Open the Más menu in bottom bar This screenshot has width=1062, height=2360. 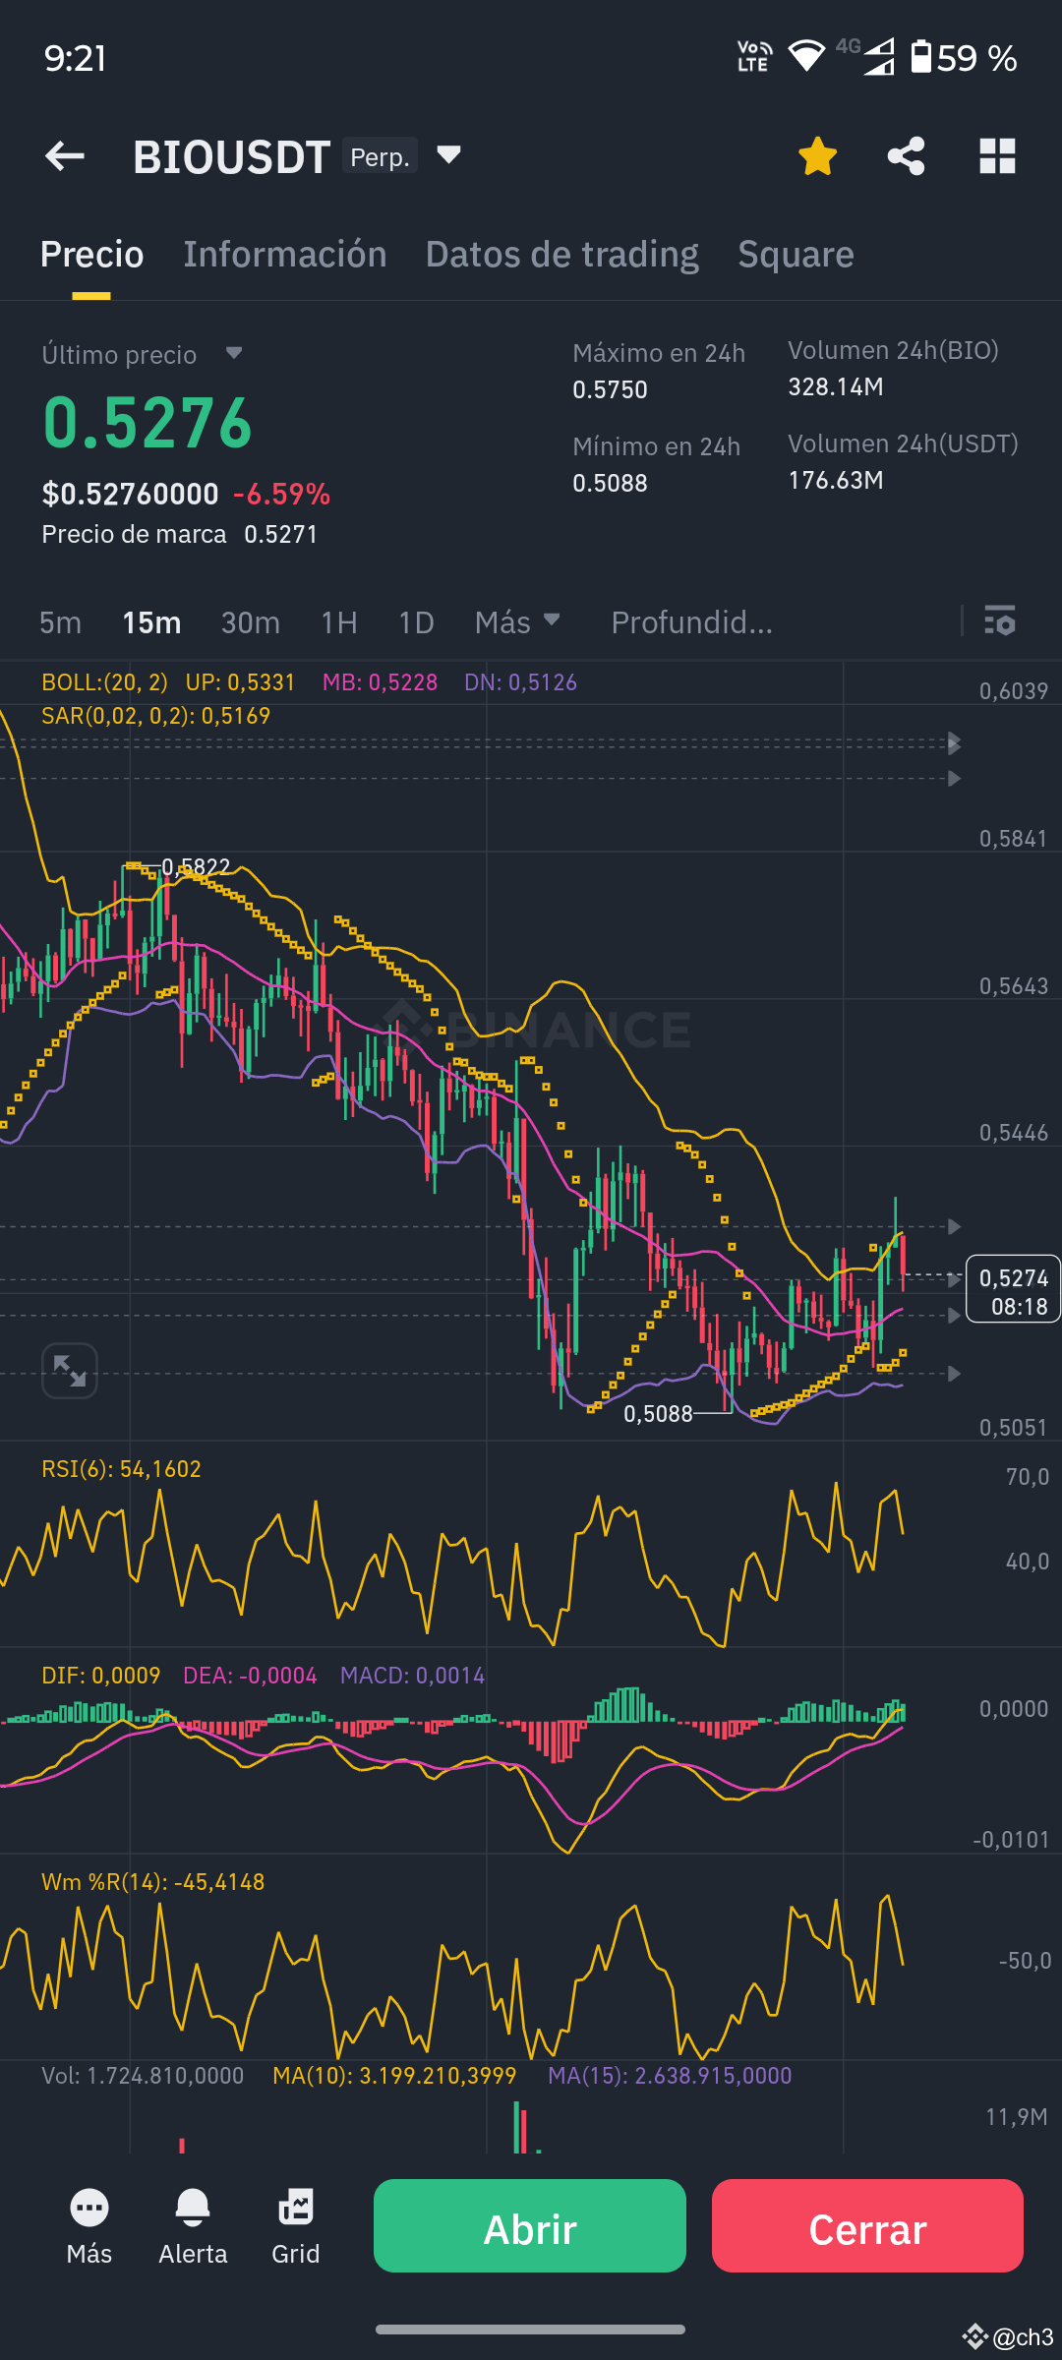[89, 2227]
